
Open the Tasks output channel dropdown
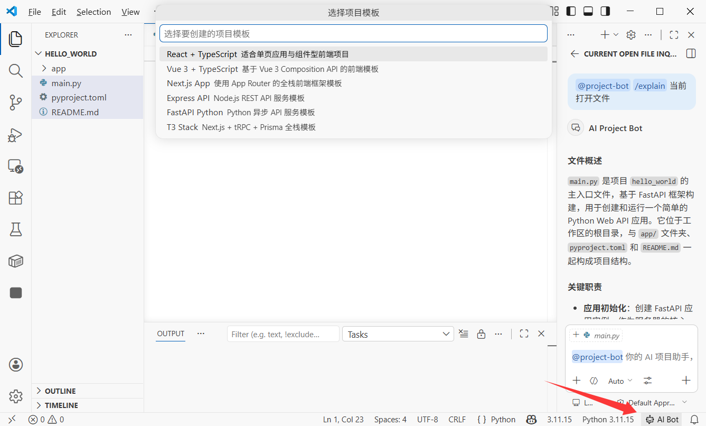[x=398, y=334]
